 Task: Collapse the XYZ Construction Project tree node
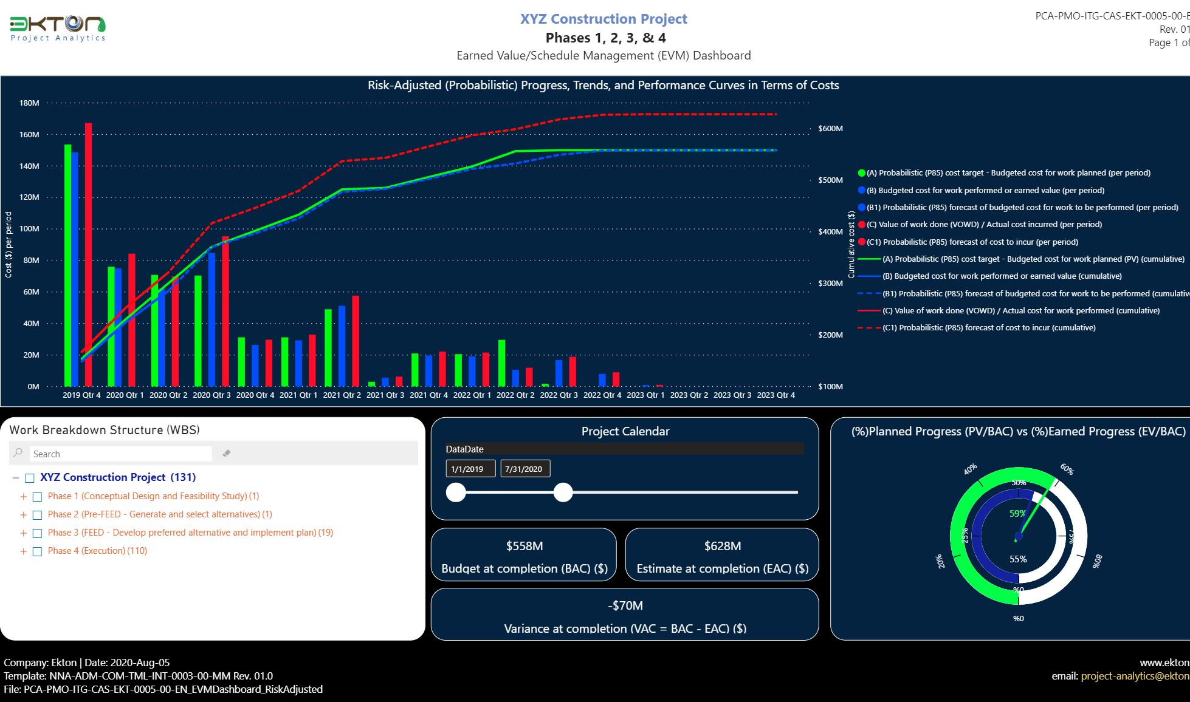16,478
